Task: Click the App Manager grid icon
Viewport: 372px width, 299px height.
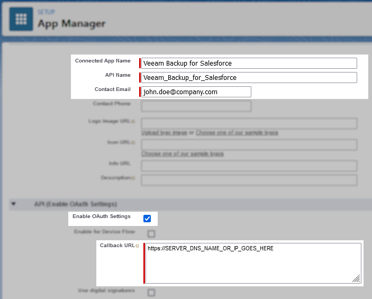Action: click(21, 19)
